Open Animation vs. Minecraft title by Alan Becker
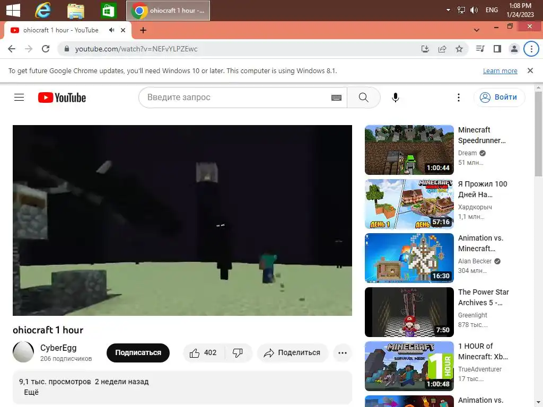 pos(480,243)
